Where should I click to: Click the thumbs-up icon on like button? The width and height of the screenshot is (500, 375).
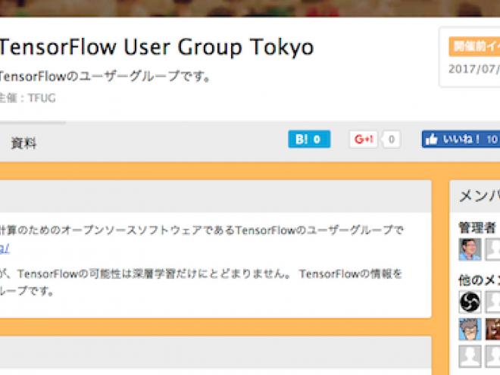432,139
